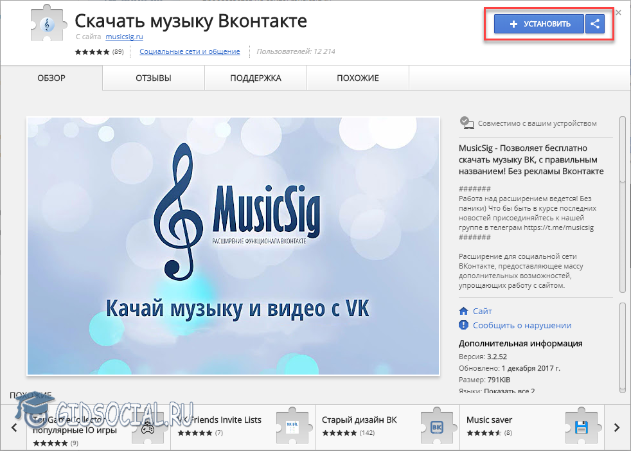Screen dimensions: 631x451
Task: Click the five-star rating with 89 reviews
Action: click(x=93, y=51)
